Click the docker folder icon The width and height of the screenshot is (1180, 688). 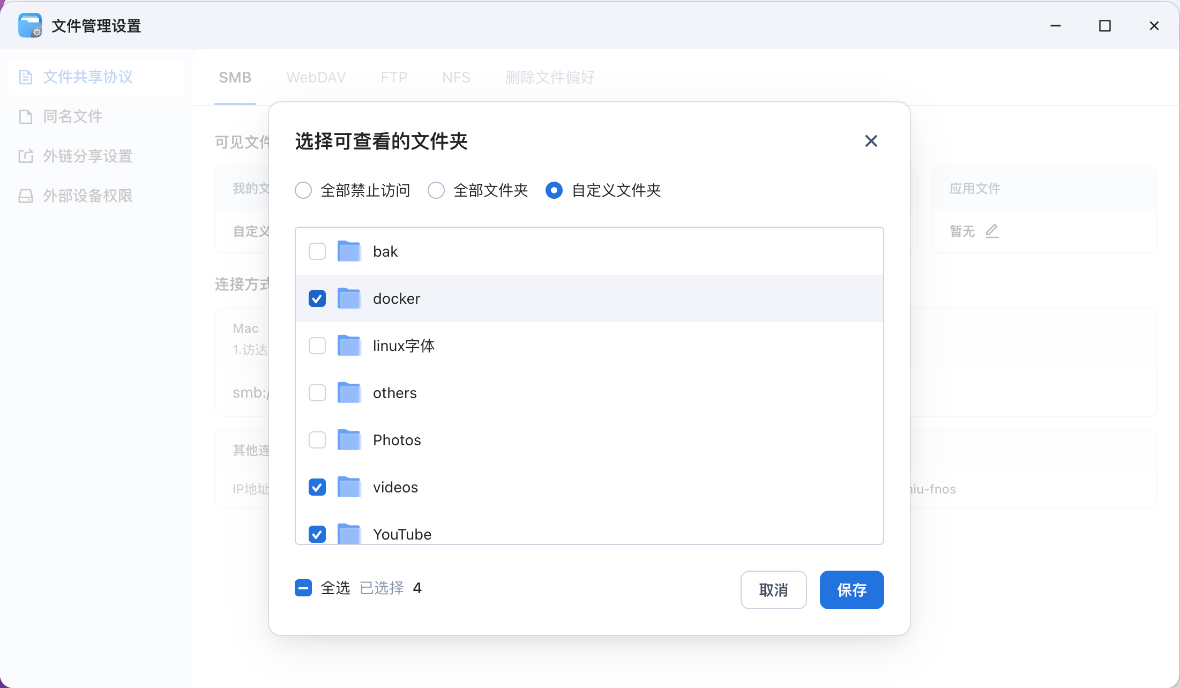pyautogui.click(x=349, y=298)
